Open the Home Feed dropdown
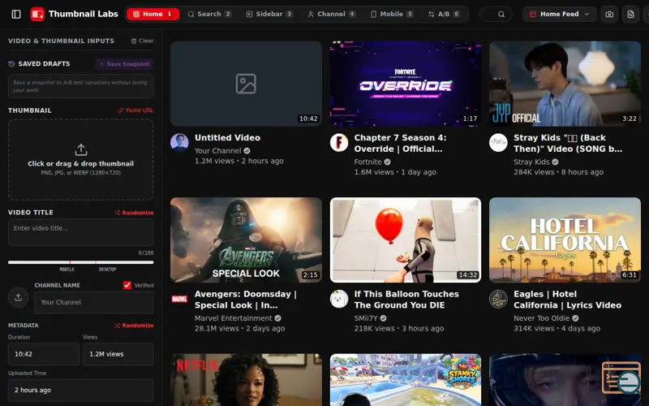The width and height of the screenshot is (649, 406). [x=559, y=14]
